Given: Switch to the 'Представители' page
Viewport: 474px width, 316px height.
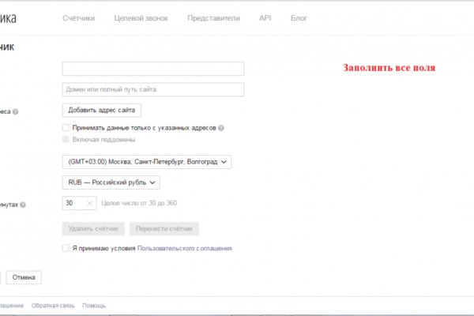Looking at the screenshot, I should [213, 17].
